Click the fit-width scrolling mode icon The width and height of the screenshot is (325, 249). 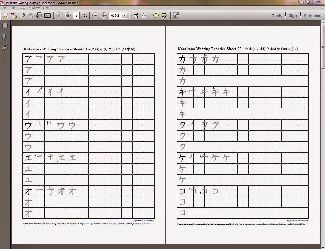point(136,15)
